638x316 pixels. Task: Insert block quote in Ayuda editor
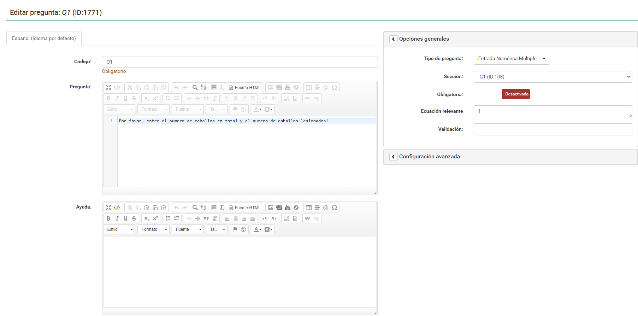coord(206,218)
